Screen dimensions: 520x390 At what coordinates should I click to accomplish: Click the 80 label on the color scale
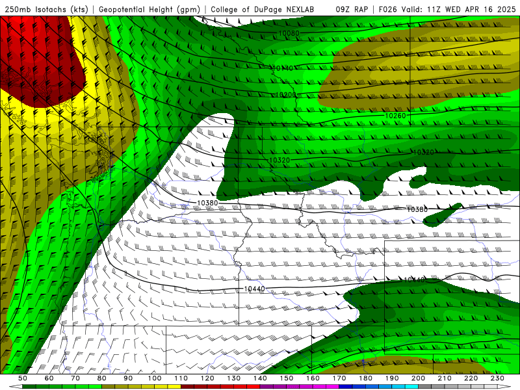(102, 378)
